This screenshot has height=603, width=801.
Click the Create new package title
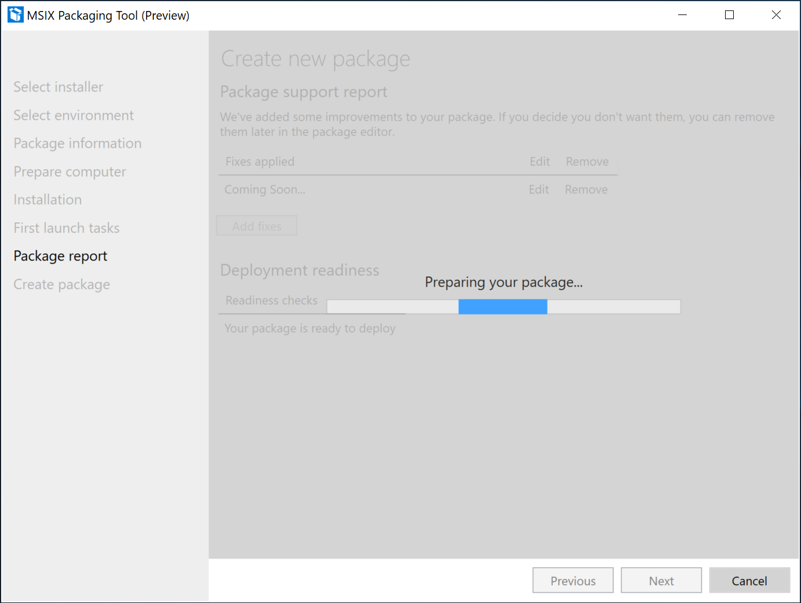pos(315,59)
